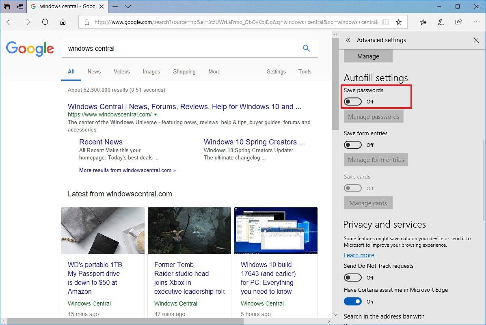Switch to the News search tab

(x=94, y=71)
